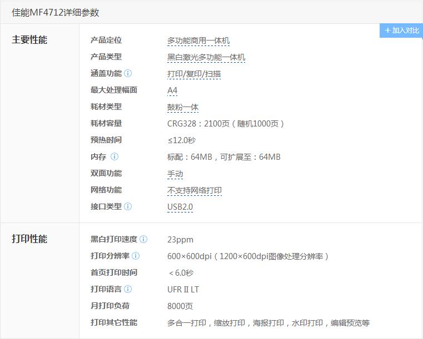Click the 首页打印时间 label

114,272
